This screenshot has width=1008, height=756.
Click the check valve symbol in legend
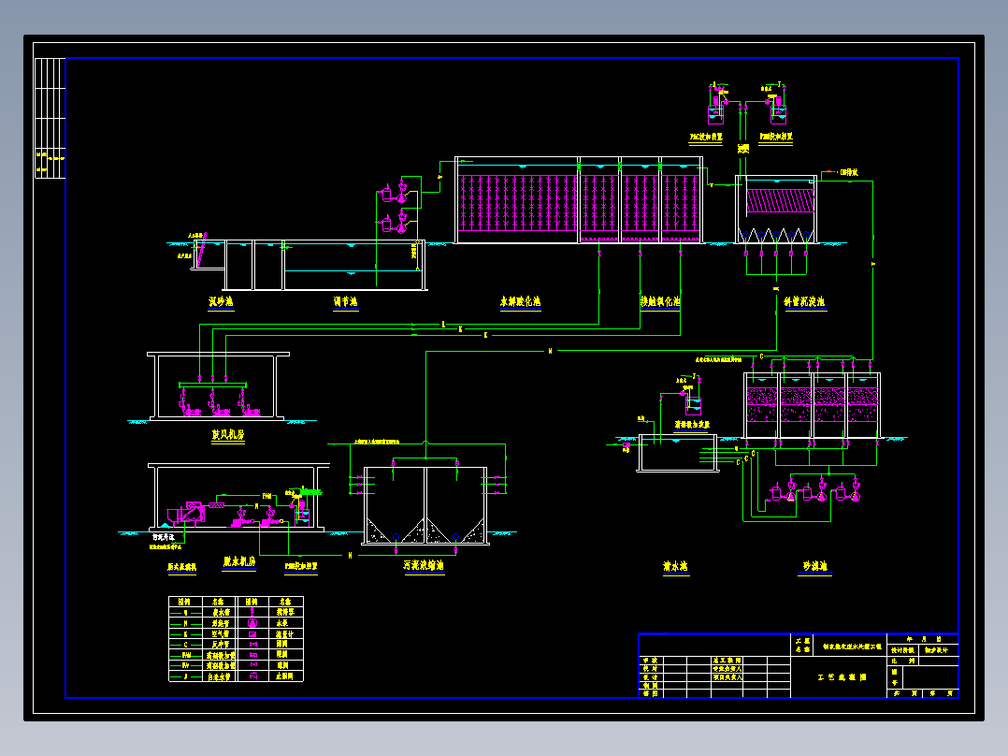[253, 676]
